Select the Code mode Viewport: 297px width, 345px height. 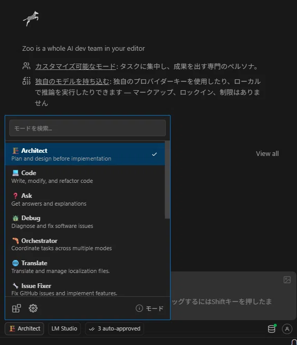point(85,177)
